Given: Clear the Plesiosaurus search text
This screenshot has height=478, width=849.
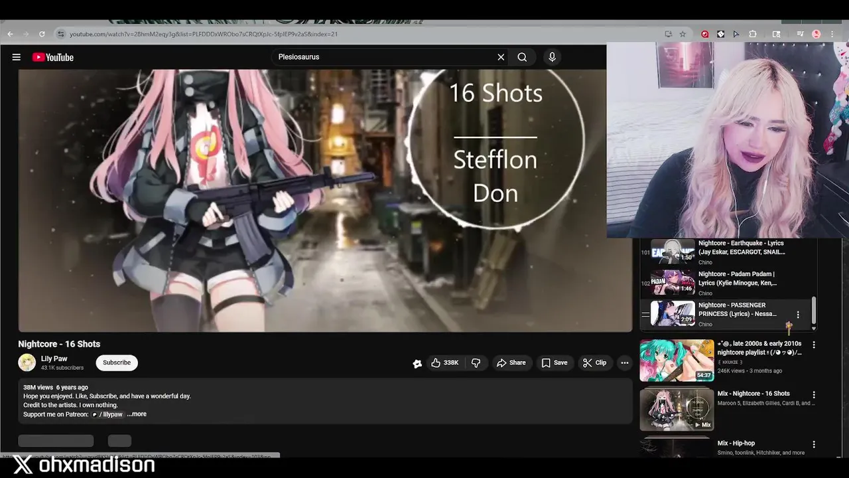Looking at the screenshot, I should click(x=501, y=57).
